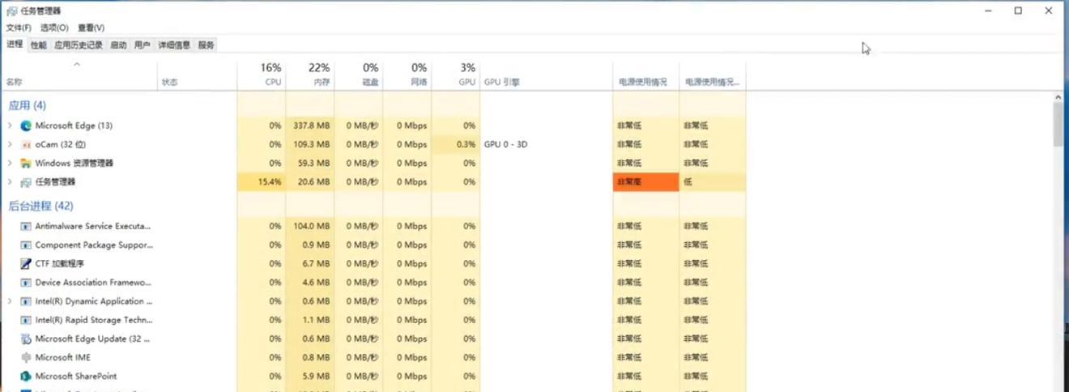Click the 6.7 MB memory cell
1069x392 pixels.
click(309, 263)
